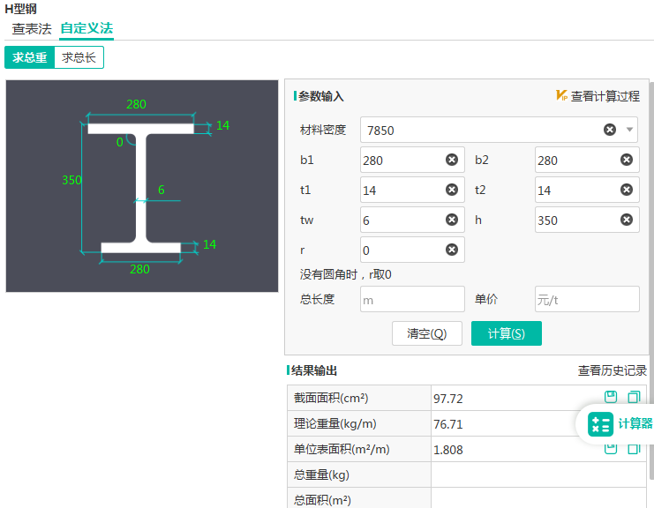The height and width of the screenshot is (508, 654).
Task: Open 查看历史记录 link
Action: (612, 370)
